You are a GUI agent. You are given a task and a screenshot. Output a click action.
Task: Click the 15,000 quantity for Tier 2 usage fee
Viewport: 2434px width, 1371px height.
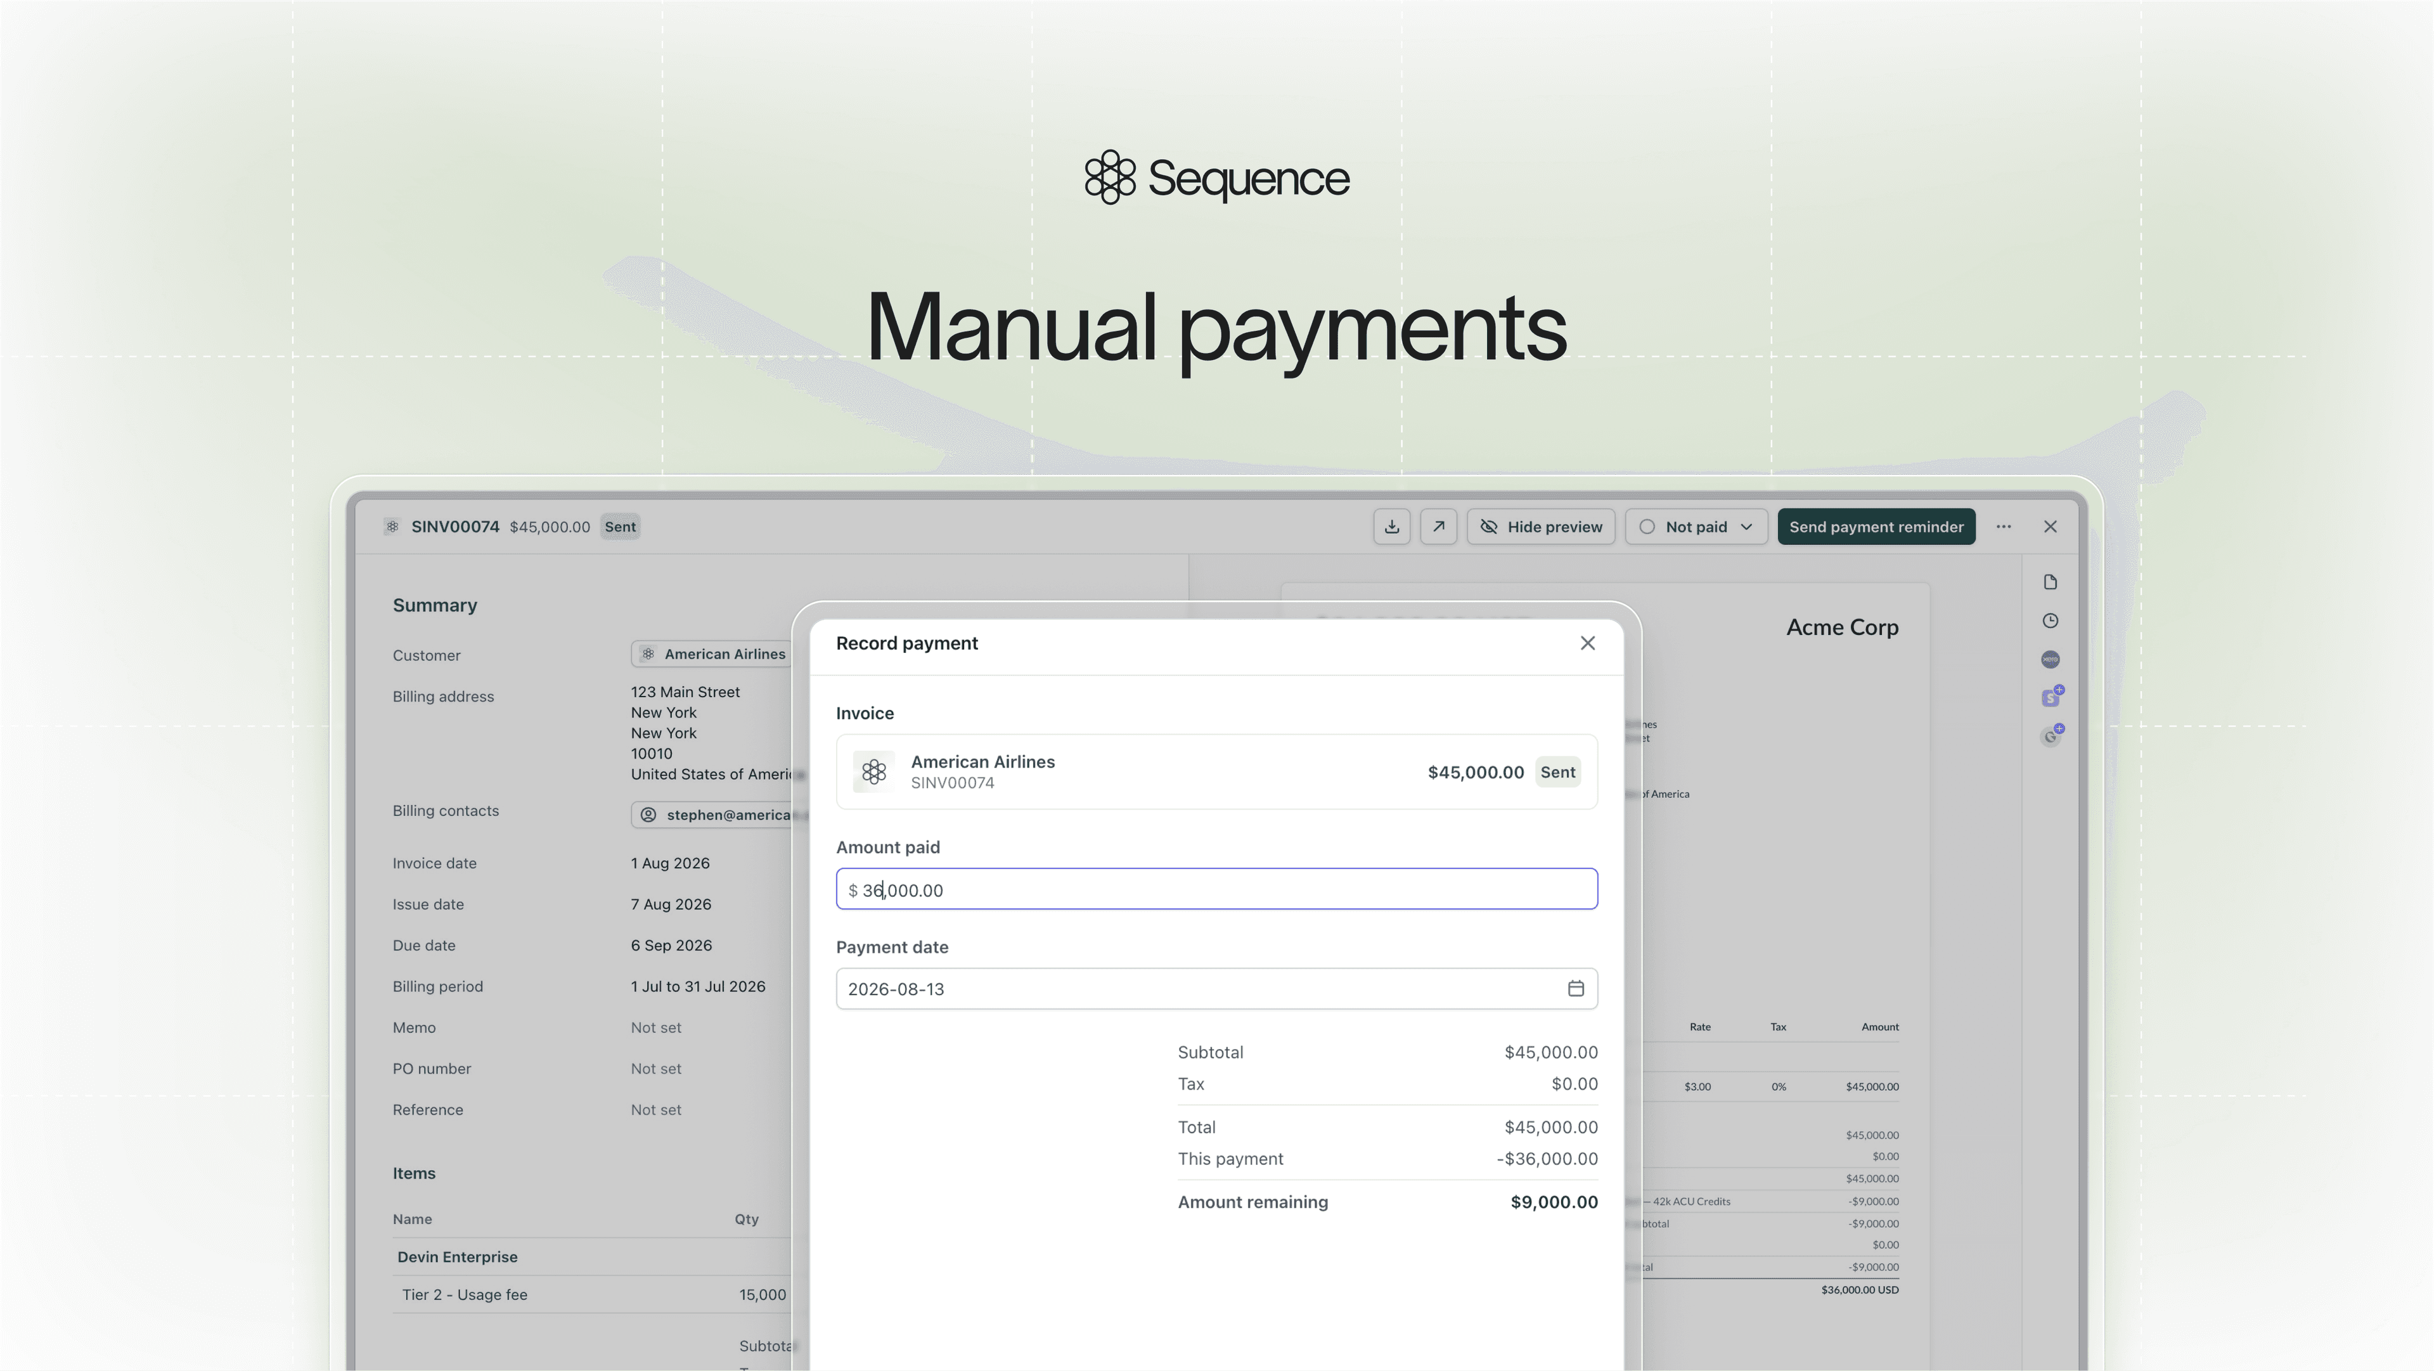click(763, 1294)
